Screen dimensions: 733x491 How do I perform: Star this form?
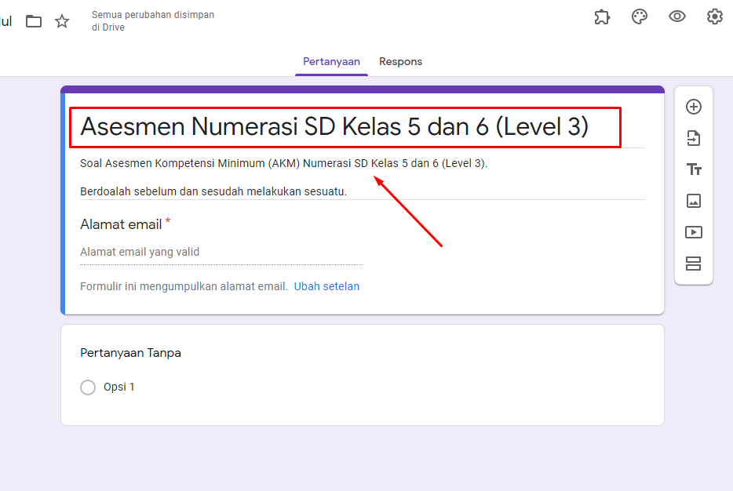tap(61, 21)
